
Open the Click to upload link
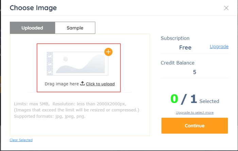point(100,84)
